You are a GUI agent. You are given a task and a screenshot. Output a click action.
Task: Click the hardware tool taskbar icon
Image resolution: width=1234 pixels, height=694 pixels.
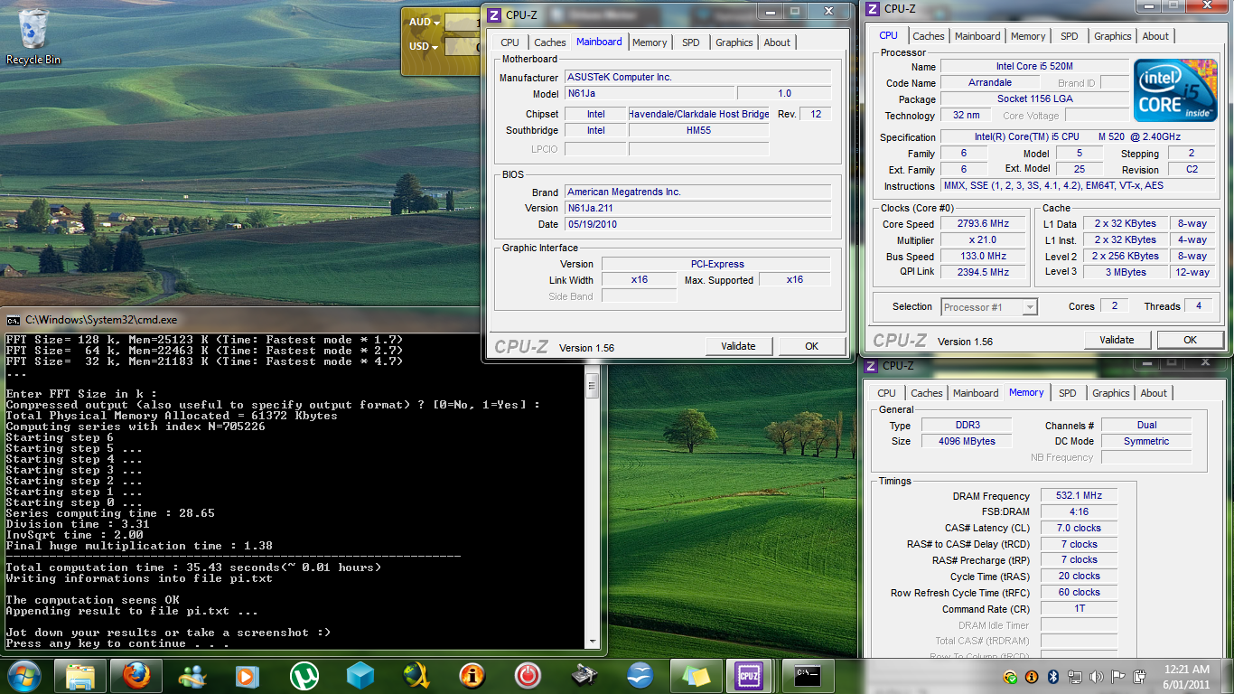click(584, 676)
